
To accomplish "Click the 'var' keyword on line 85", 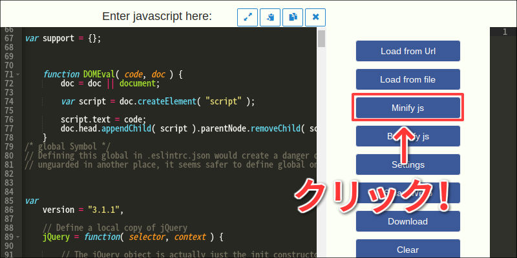I will coord(32,201).
